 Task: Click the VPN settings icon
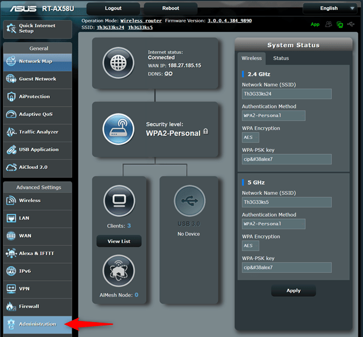pos(11,289)
